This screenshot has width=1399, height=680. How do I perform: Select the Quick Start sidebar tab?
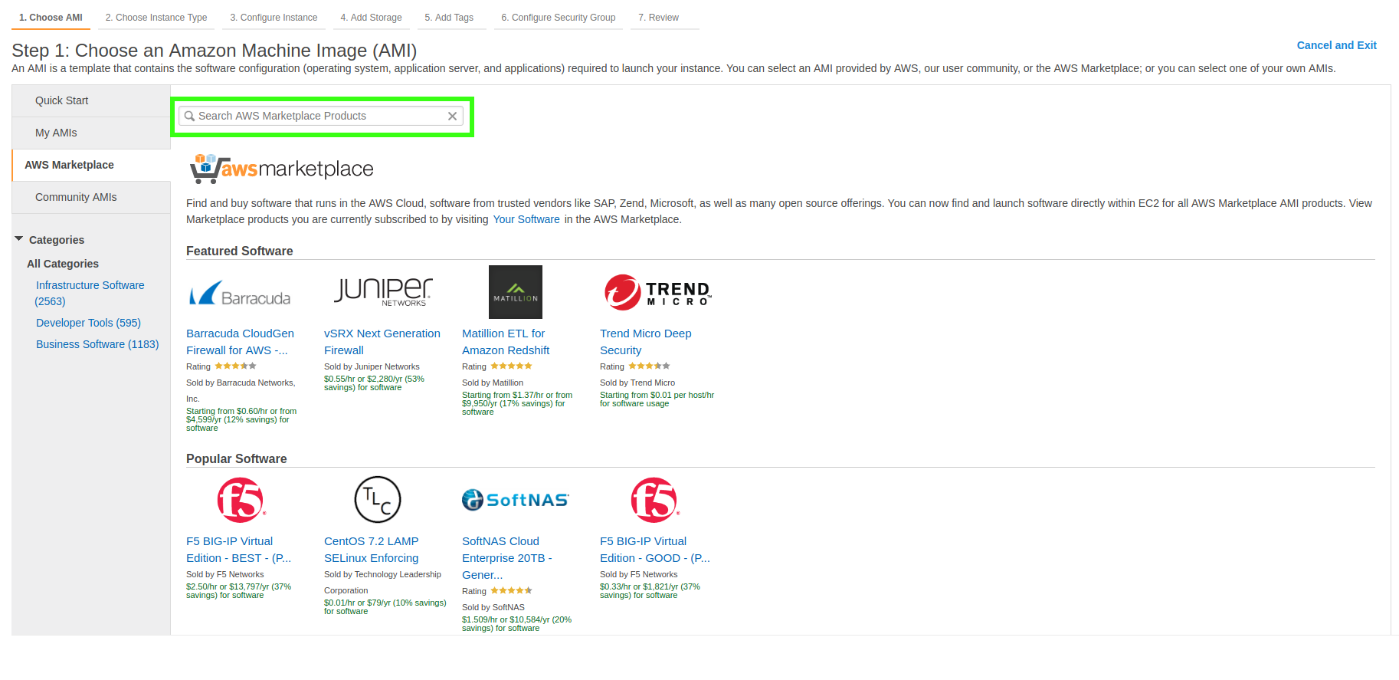tap(91, 100)
